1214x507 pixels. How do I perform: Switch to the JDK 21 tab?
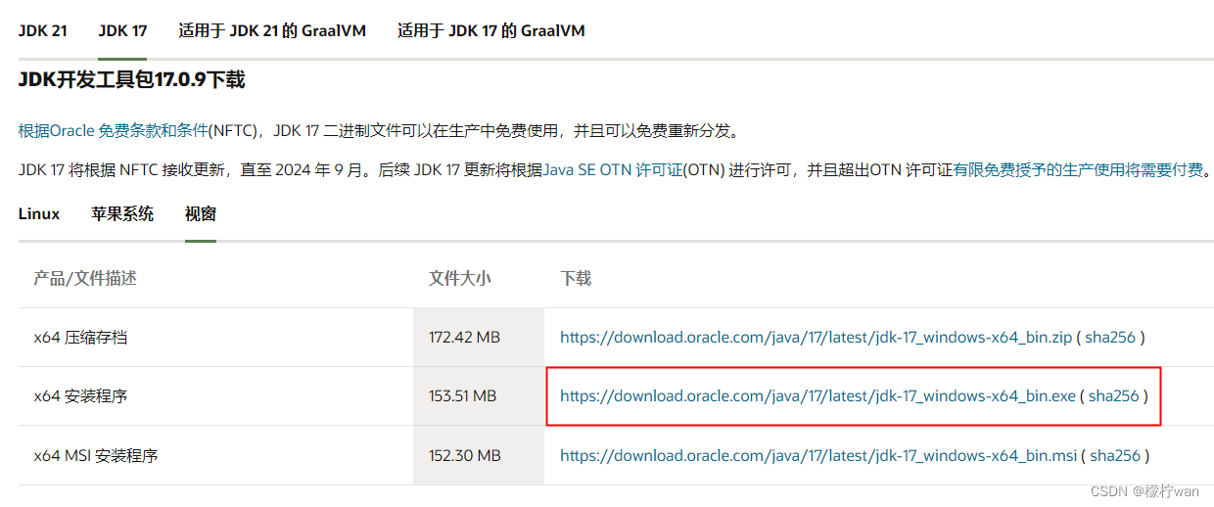coord(43,30)
